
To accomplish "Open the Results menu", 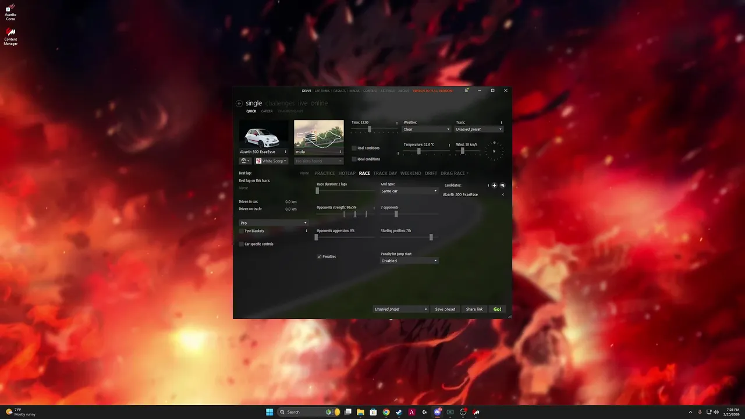I will tap(339, 91).
